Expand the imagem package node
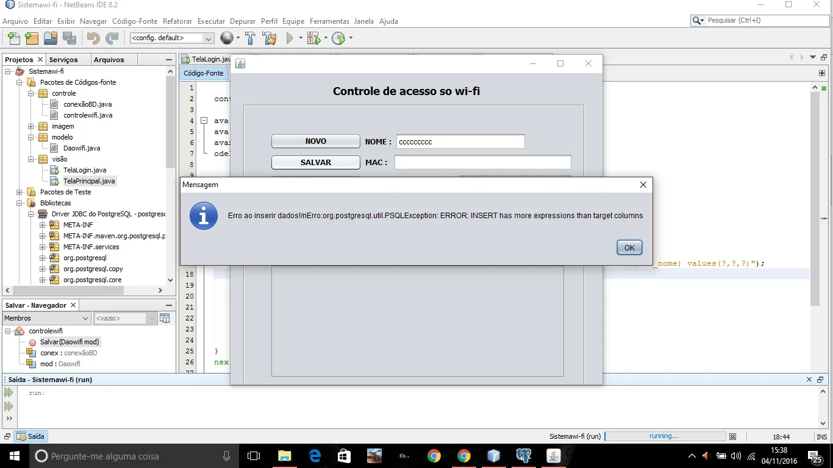 click(x=31, y=126)
